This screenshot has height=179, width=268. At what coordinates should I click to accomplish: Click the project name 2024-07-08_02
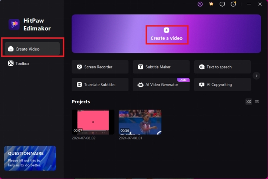tap(84, 138)
